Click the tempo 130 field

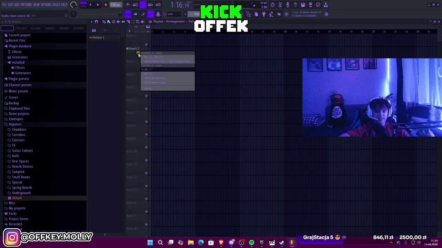coord(115,5)
